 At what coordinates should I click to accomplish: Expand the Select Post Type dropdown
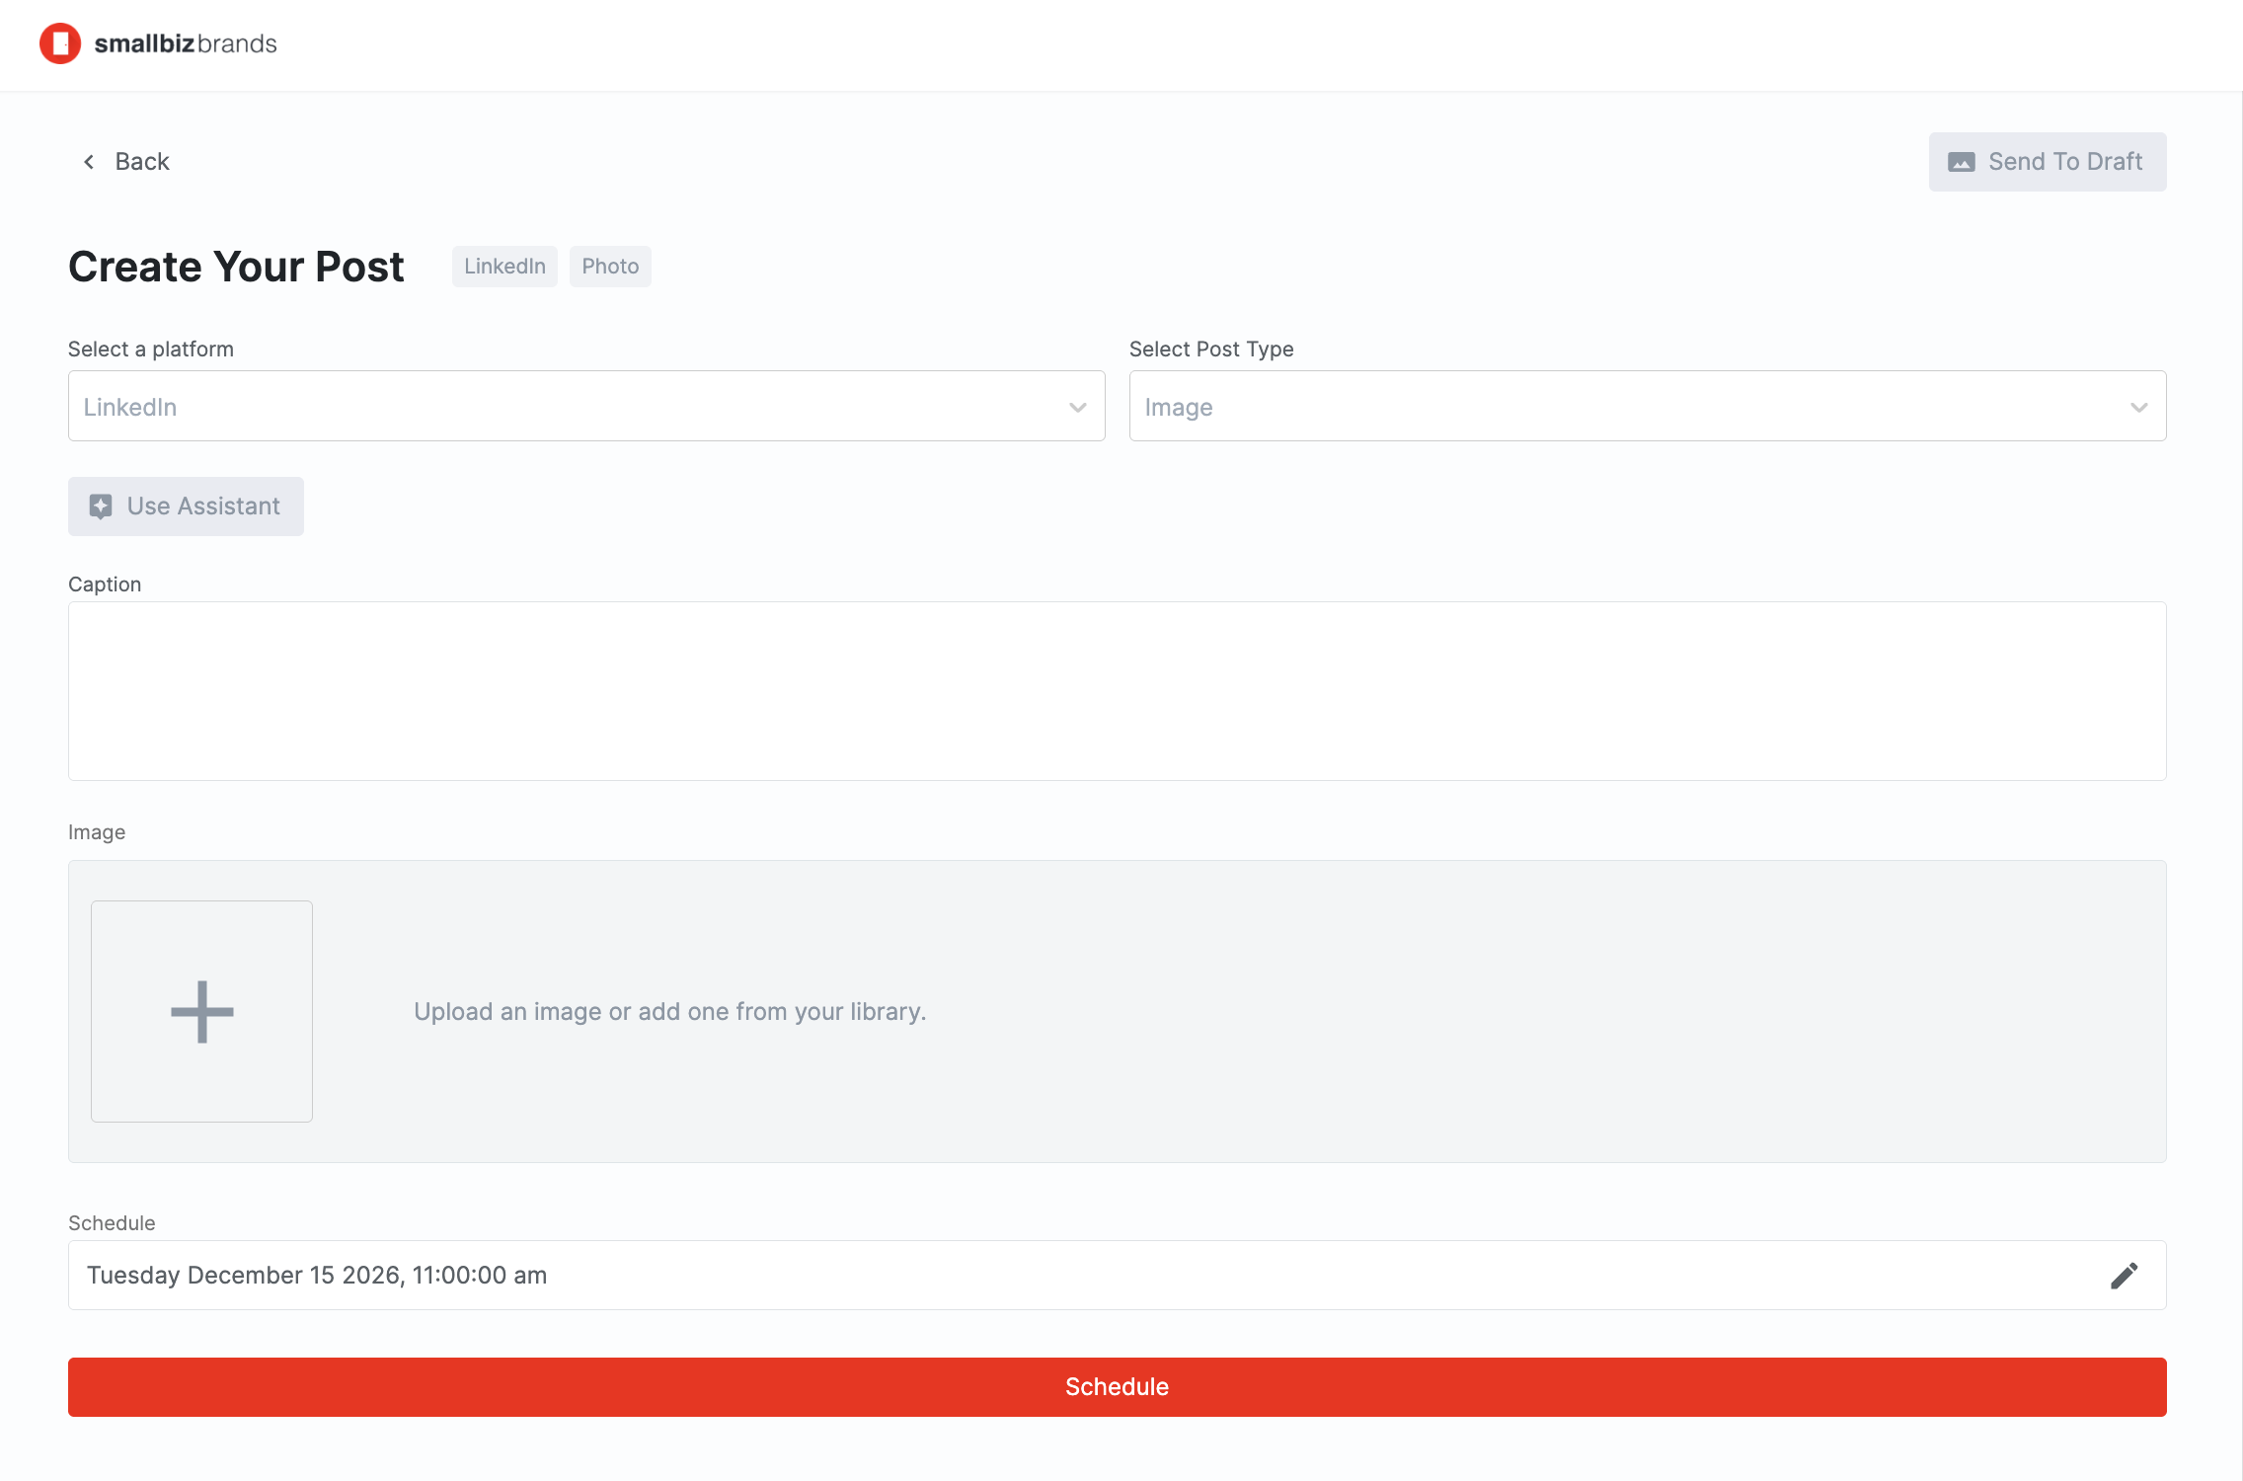tap(1648, 406)
